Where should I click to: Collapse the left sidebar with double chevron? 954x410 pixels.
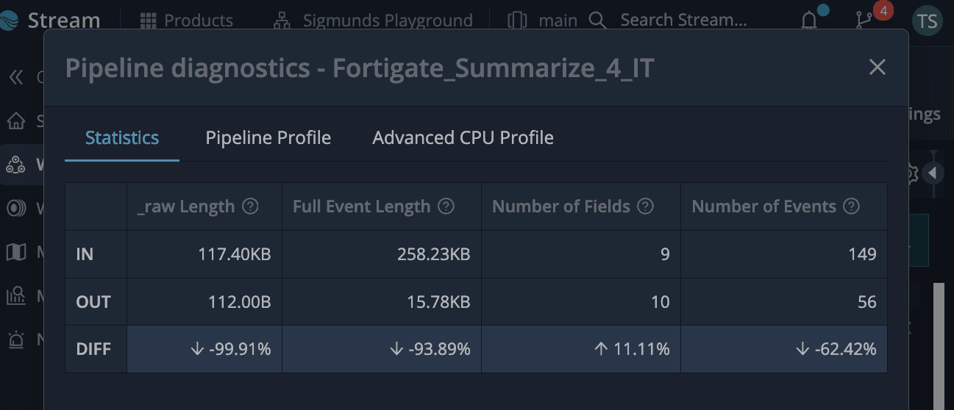pos(16,76)
